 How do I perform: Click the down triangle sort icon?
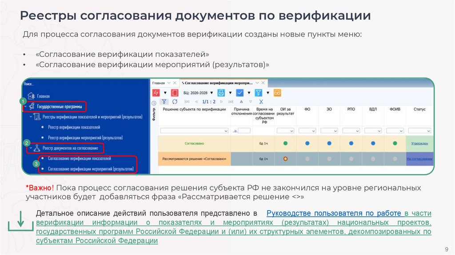pos(251,102)
